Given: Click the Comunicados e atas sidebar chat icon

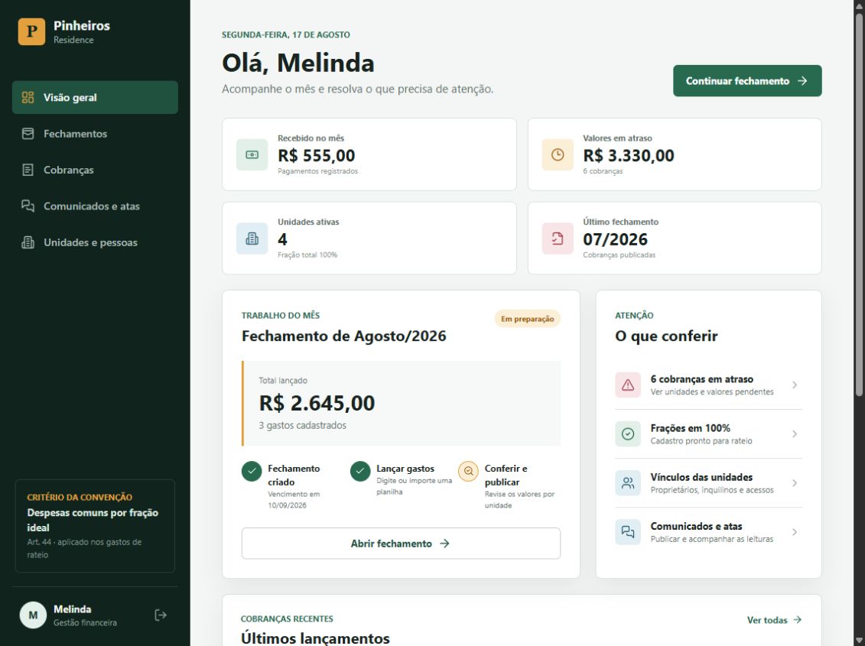Looking at the screenshot, I should click(x=28, y=206).
